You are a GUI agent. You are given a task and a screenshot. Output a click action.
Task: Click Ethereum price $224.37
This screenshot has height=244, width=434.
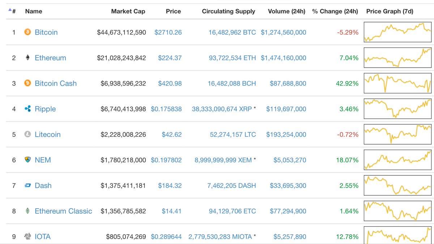coord(170,58)
